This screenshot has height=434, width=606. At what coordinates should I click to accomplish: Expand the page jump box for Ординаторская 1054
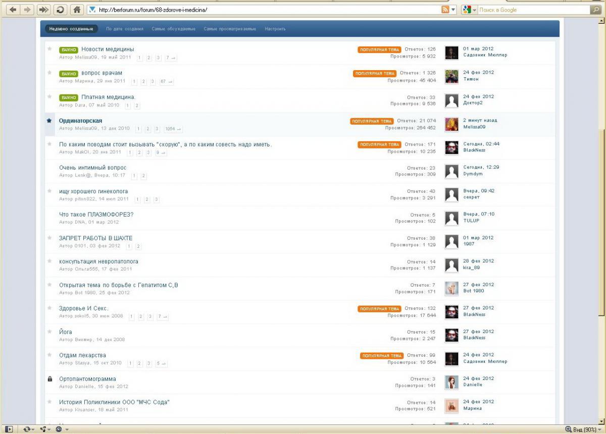pos(173,129)
